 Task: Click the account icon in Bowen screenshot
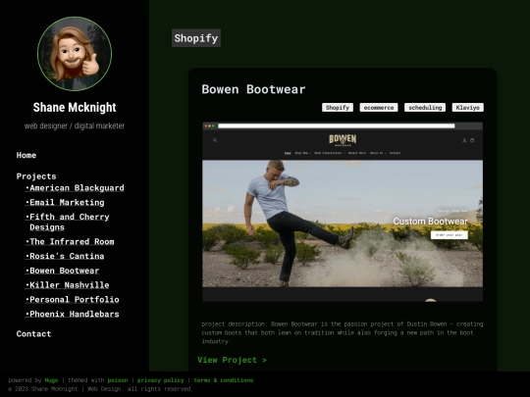click(464, 140)
